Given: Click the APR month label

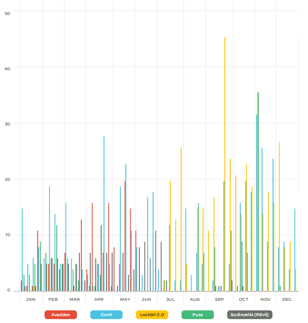Looking at the screenshot, I should 99,299.
